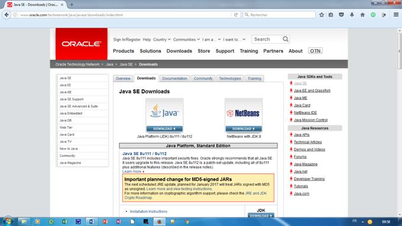The image size is (402, 226).
Task: Open the Firefox hamburger menu
Action: [396, 15]
